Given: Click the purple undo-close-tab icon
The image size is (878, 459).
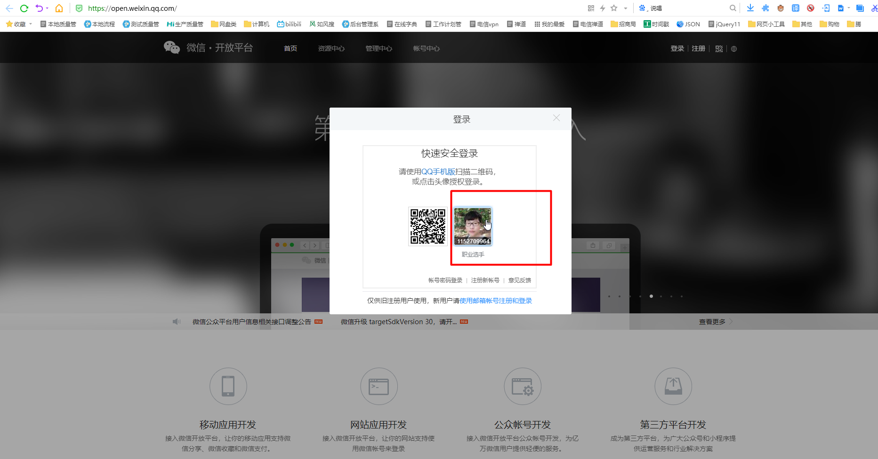Looking at the screenshot, I should (39, 8).
